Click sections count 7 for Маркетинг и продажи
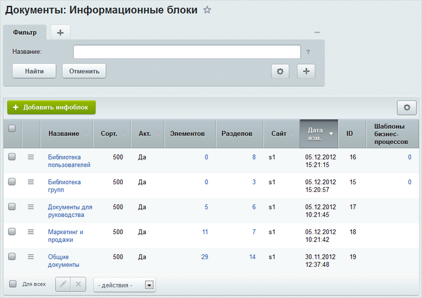This screenshot has width=422, height=298. [254, 232]
